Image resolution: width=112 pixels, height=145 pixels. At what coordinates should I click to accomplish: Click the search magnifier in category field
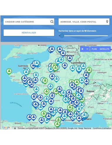click(52, 22)
